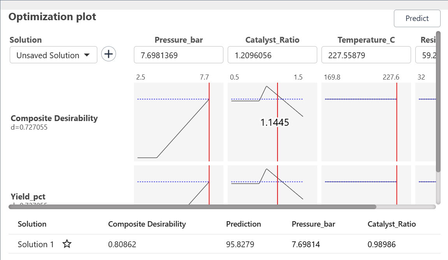This screenshot has height=260, width=448.
Task: Focus the Catalyst_Ratio value input field
Action: point(272,55)
